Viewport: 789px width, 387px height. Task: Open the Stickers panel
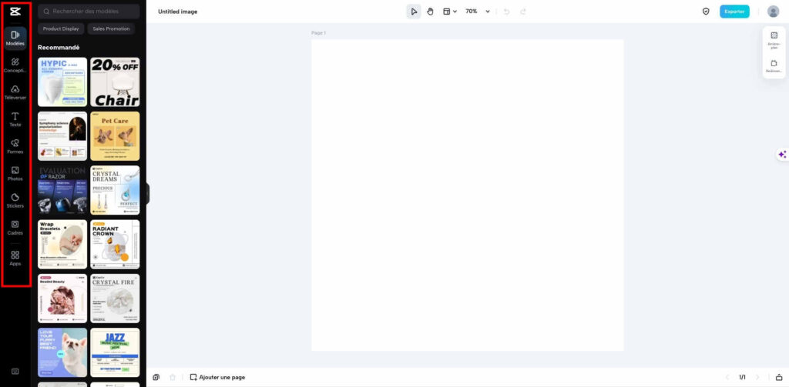click(15, 201)
